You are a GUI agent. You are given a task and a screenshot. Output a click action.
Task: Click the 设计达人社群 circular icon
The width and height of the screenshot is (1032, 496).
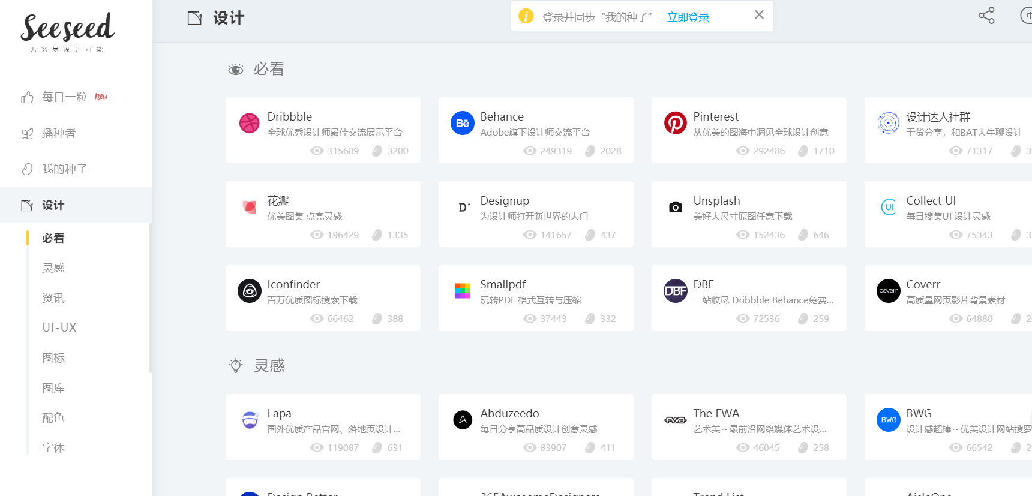coord(888,123)
